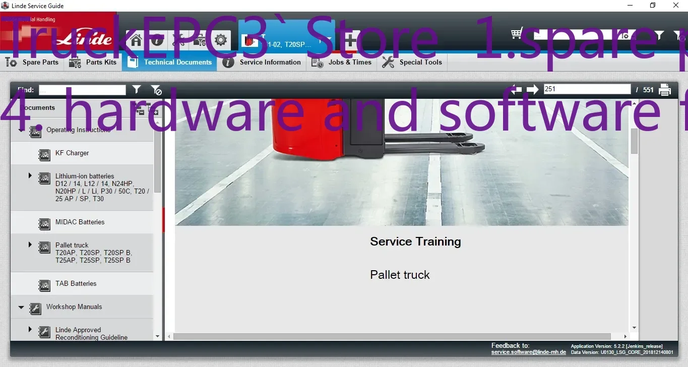
Task: Expand the Pallet truck node
Action: click(x=30, y=245)
